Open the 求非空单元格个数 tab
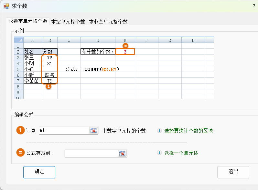 point(108,22)
